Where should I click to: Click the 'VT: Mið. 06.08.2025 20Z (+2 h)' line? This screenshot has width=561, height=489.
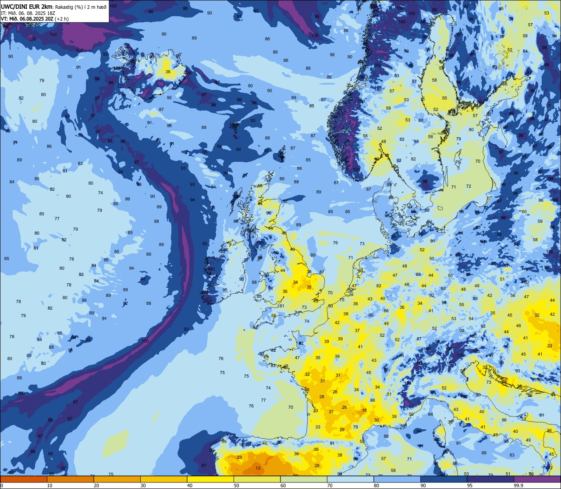(x=35, y=18)
